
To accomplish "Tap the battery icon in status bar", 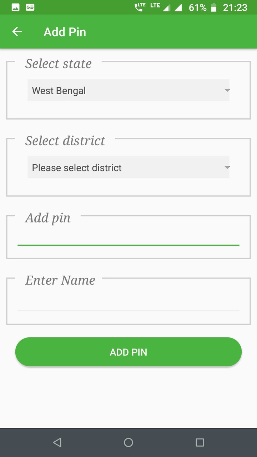I will [214, 7].
